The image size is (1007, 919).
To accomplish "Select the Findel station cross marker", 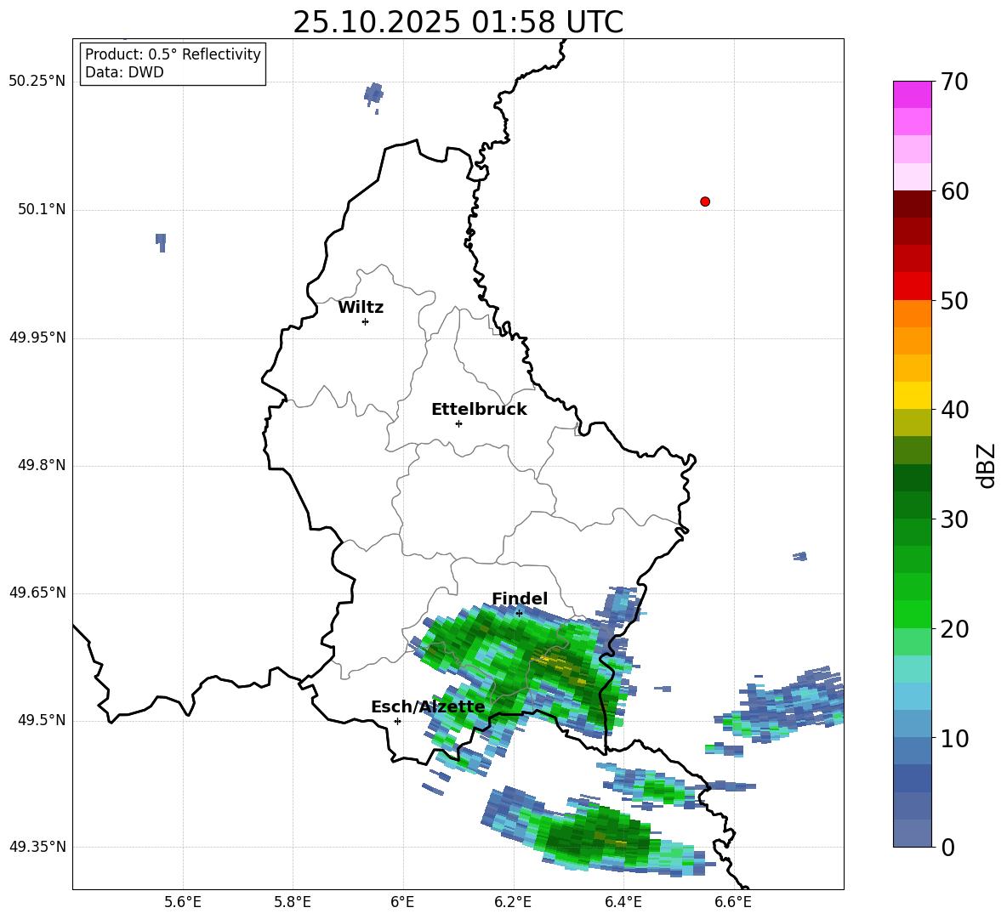I will (x=519, y=614).
